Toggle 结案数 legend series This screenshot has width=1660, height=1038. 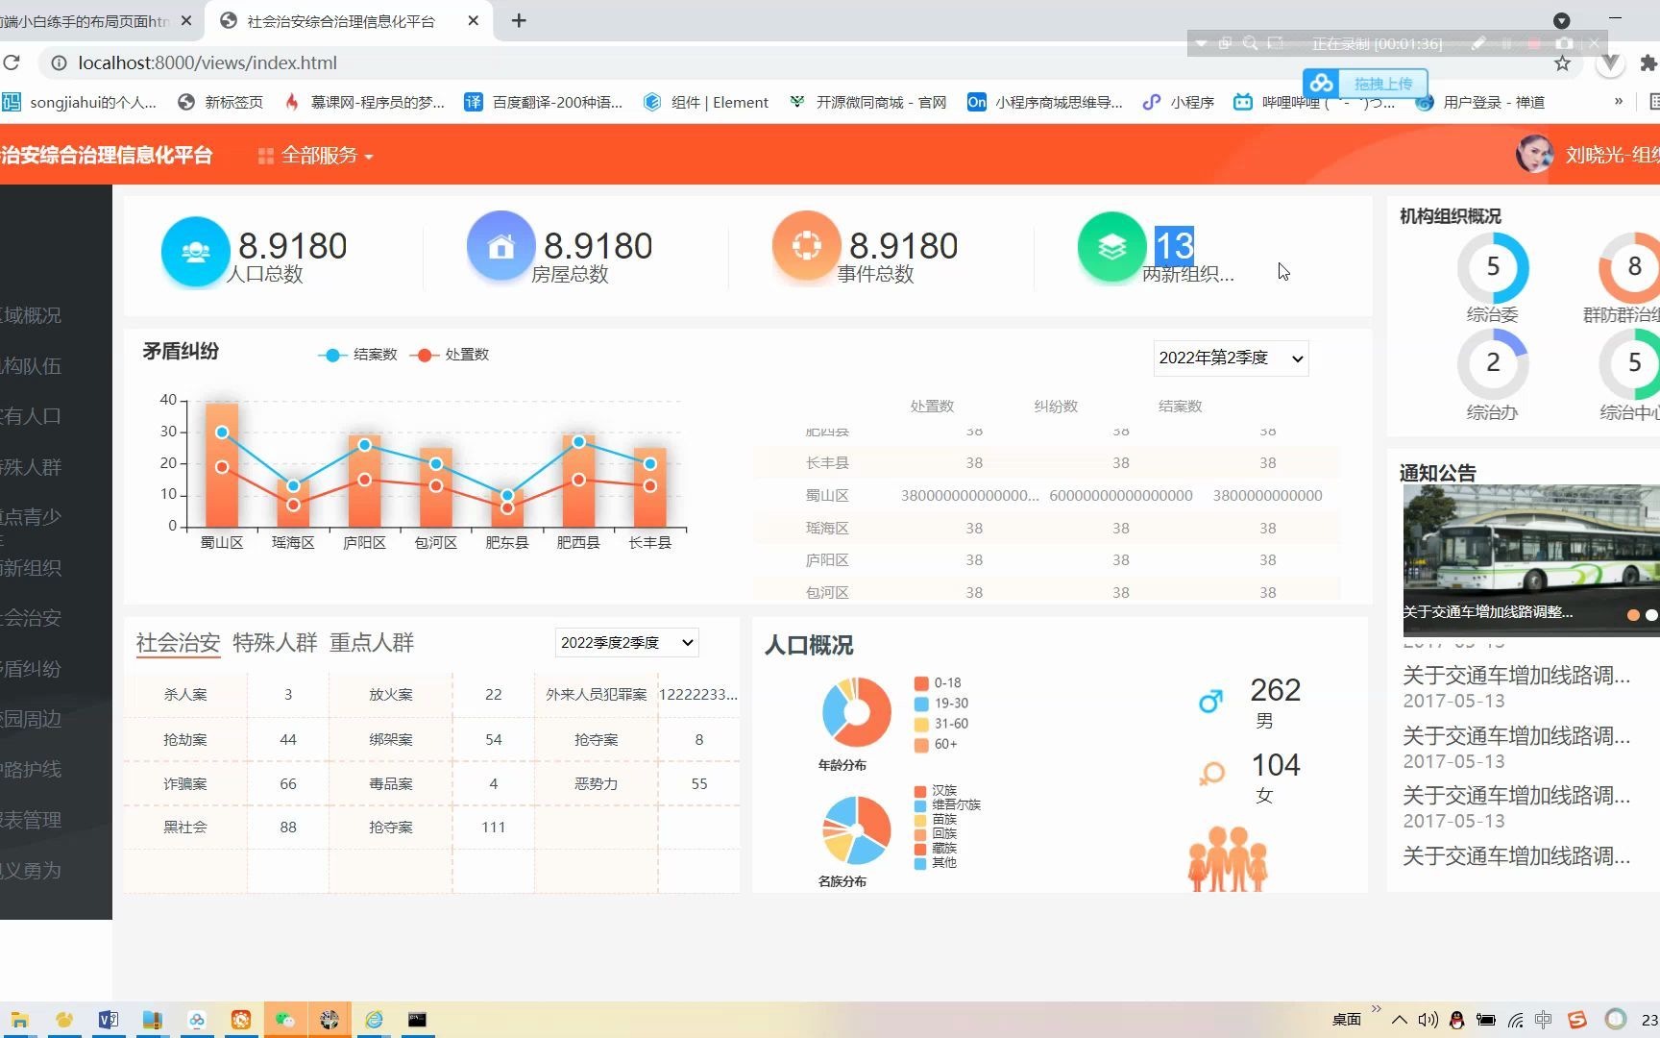click(357, 355)
